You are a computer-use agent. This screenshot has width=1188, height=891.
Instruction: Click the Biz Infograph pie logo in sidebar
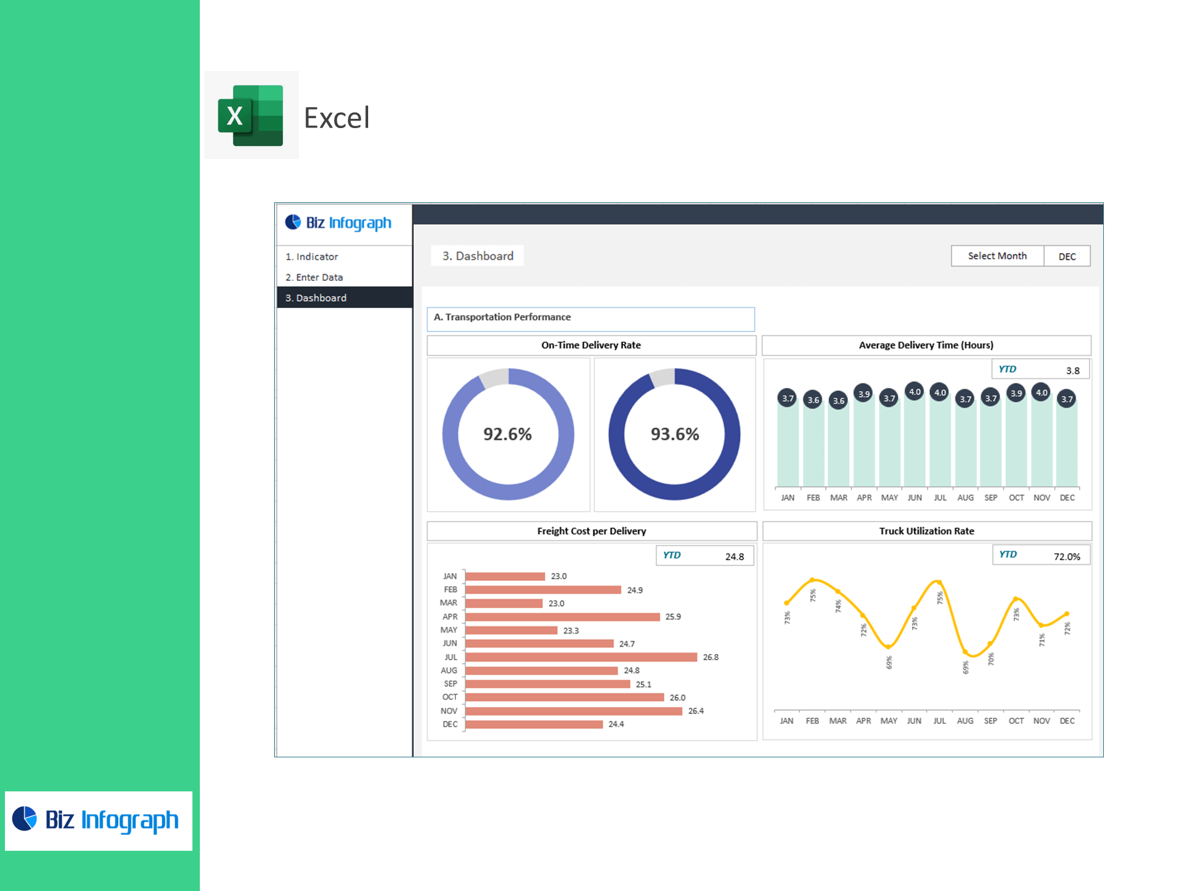pos(293,222)
